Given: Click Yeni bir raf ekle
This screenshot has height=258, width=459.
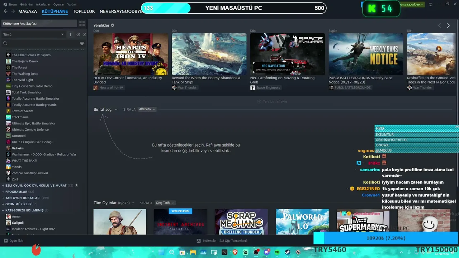Looking at the screenshot, I should tap(272, 101).
